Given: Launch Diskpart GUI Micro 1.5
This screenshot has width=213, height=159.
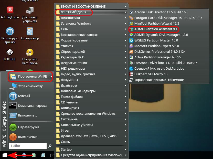Looking at the screenshot, I should (x=168, y=74).
